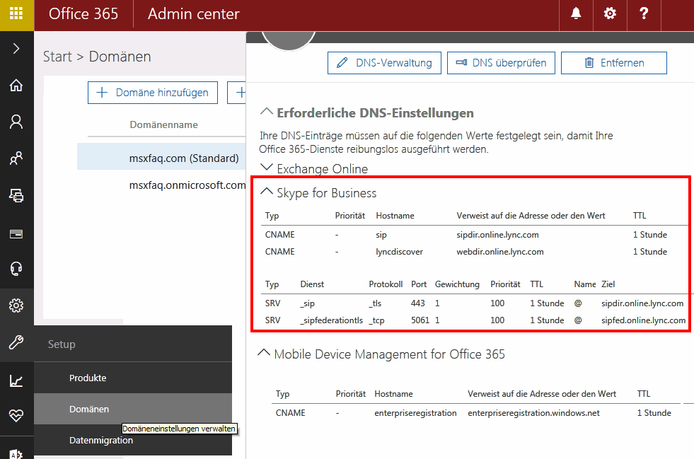Open Resources icon in sidebar
The height and width of the screenshot is (459, 694).
(x=16, y=194)
